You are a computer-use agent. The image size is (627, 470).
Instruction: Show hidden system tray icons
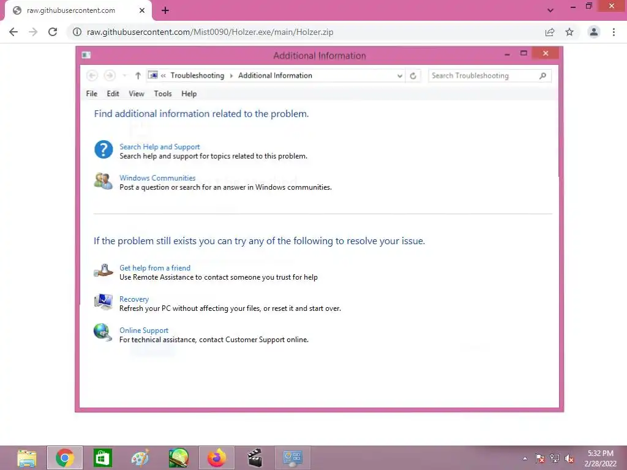(525, 458)
